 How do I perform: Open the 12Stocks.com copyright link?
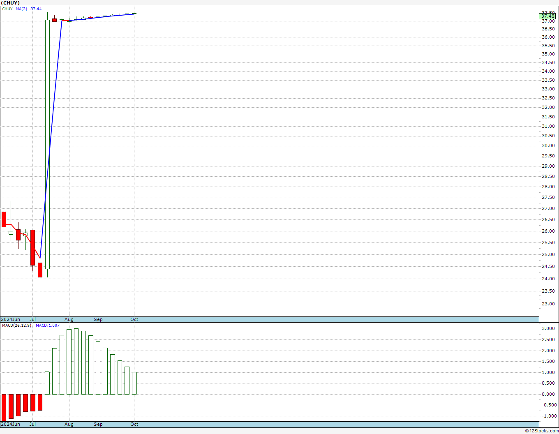pyautogui.click(x=541, y=431)
